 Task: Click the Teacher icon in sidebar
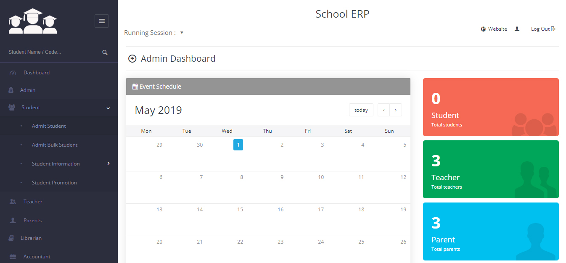pyautogui.click(x=13, y=202)
